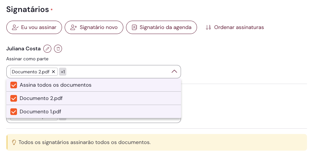The height and width of the screenshot is (159, 313).
Task: Select the Assina todos os documentos option label
Action: (55, 85)
